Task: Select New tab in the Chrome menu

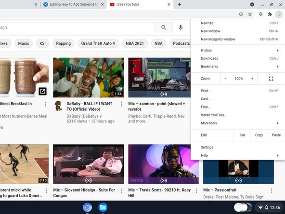Action: (238, 23)
